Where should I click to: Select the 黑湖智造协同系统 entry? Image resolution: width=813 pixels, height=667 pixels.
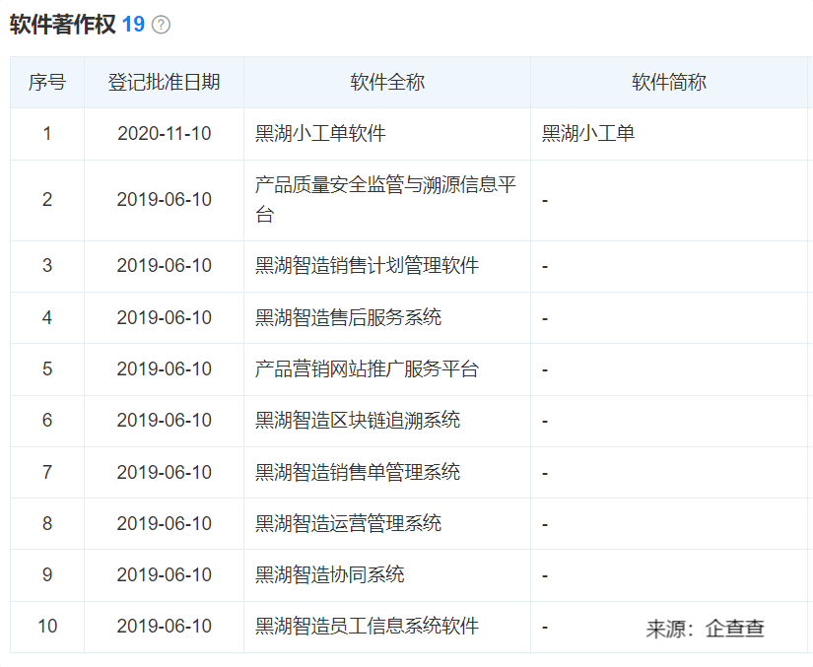(x=329, y=574)
